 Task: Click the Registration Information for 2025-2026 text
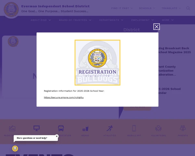(74, 91)
